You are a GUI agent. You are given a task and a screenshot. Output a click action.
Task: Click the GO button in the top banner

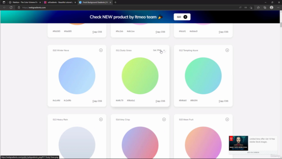(x=182, y=17)
